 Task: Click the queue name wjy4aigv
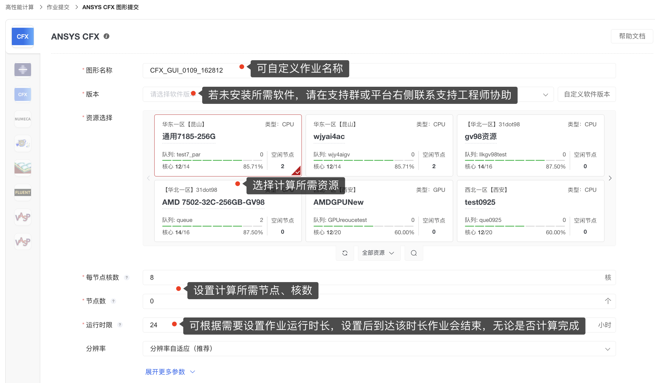click(x=339, y=154)
